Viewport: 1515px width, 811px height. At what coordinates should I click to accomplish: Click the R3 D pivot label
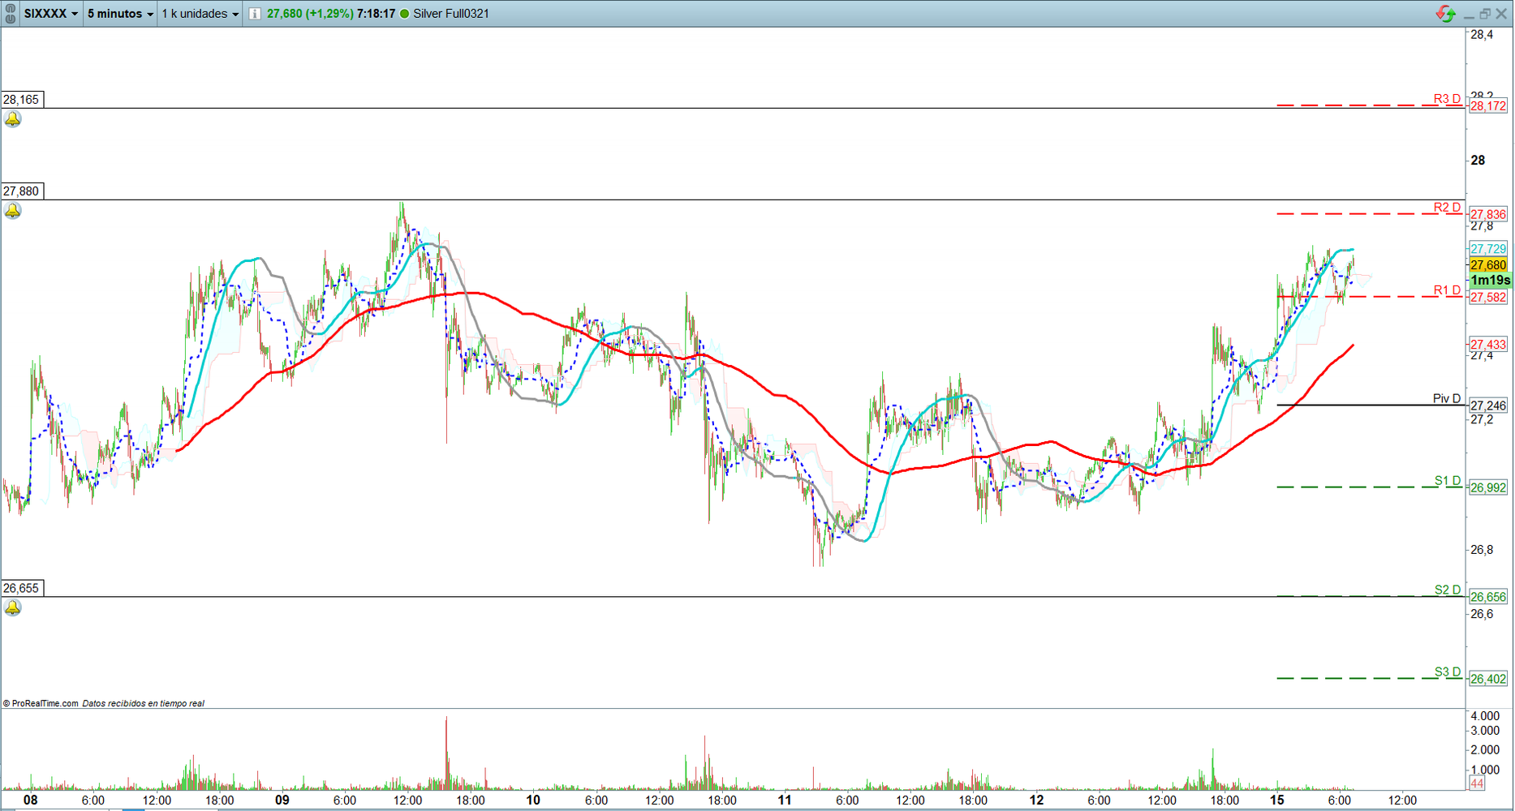(x=1447, y=99)
